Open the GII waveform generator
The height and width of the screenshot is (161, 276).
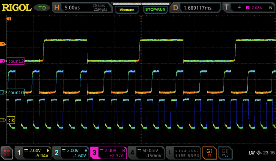point(225,152)
